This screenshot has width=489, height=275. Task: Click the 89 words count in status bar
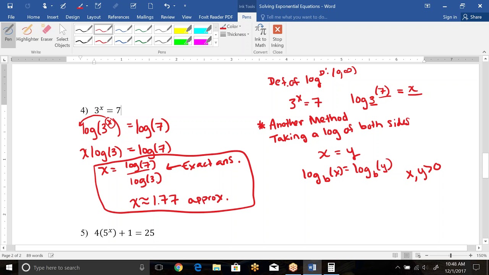pos(34,256)
